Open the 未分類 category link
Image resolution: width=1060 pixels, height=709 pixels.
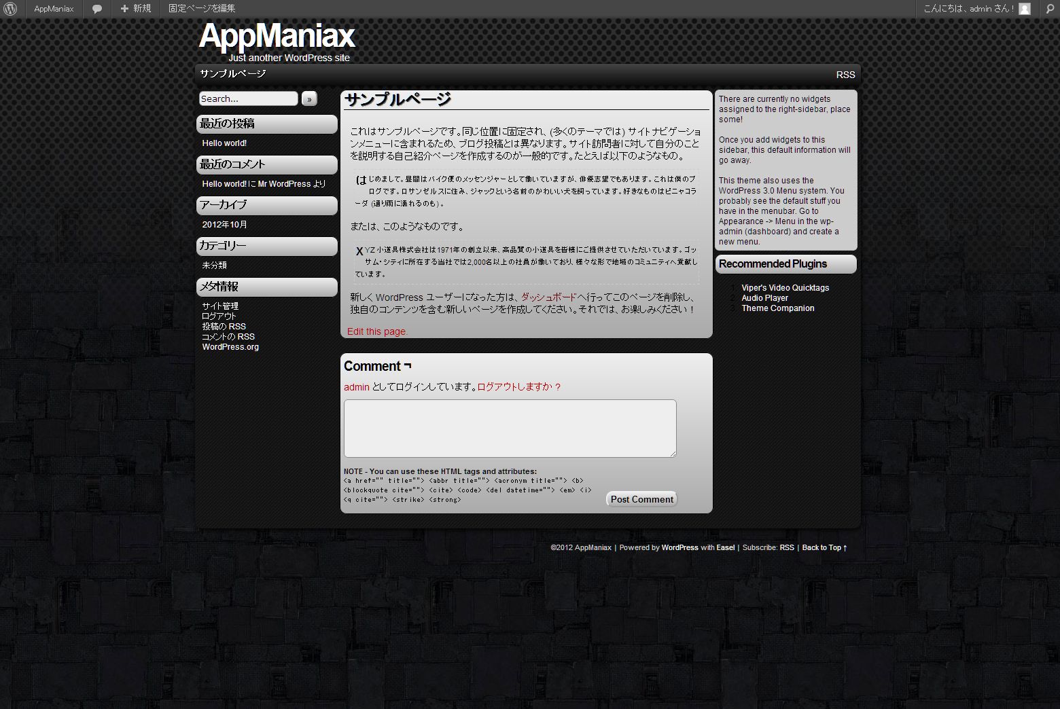point(214,266)
